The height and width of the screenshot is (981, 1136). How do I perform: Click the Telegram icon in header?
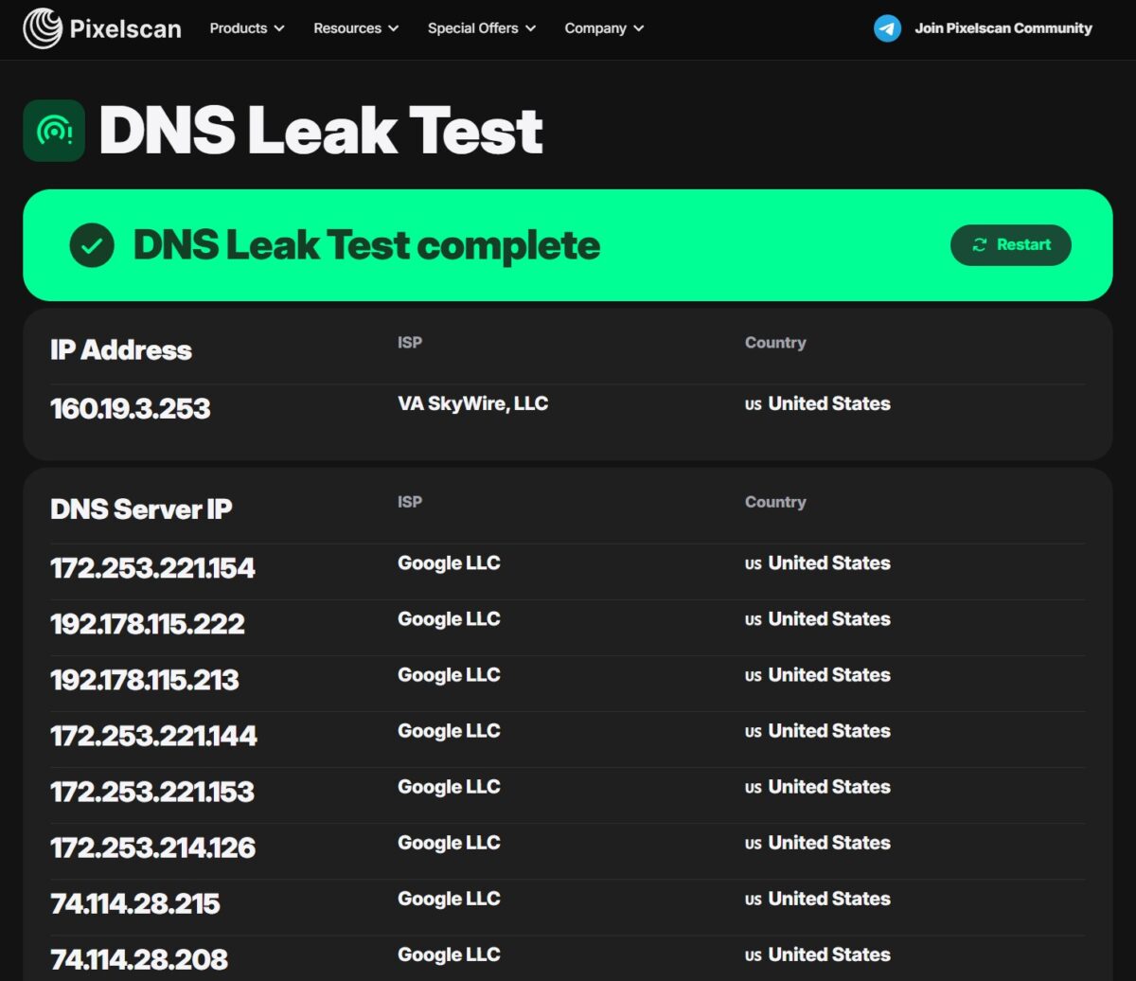(x=887, y=28)
